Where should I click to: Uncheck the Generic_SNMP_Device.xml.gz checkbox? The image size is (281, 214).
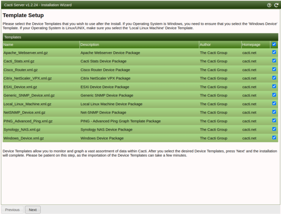coord(274,95)
